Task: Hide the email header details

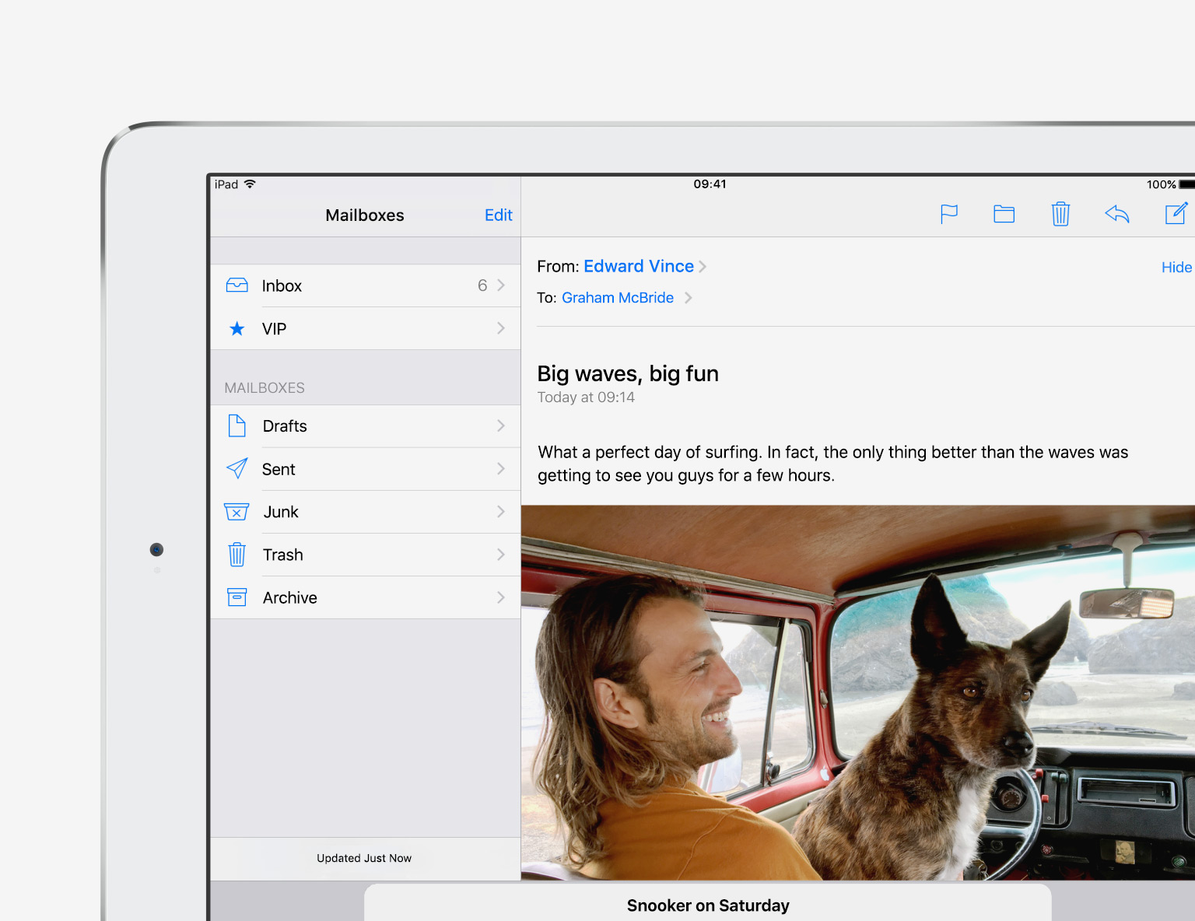Action: tap(1176, 268)
